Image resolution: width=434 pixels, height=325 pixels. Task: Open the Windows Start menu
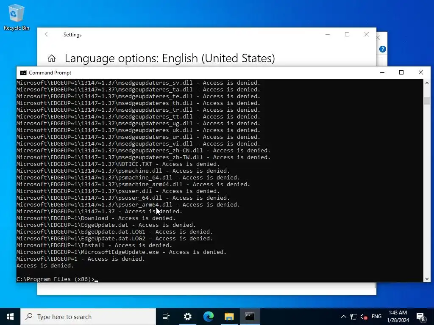(10, 317)
